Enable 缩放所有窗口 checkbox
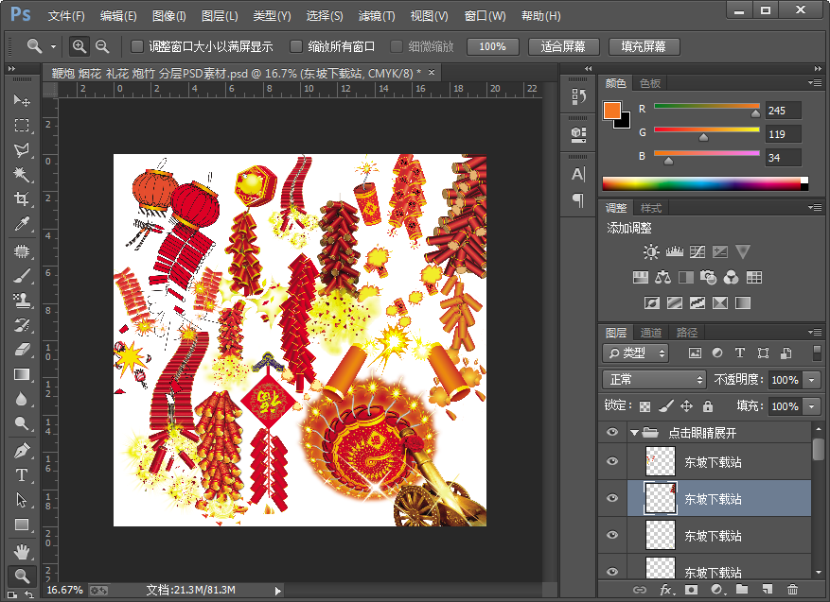Image resolution: width=830 pixels, height=602 pixels. tap(296, 46)
